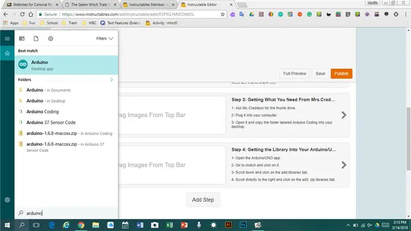Open Calendar app from taskbar
This screenshot has width=411, height=231.
(x=125, y=225)
